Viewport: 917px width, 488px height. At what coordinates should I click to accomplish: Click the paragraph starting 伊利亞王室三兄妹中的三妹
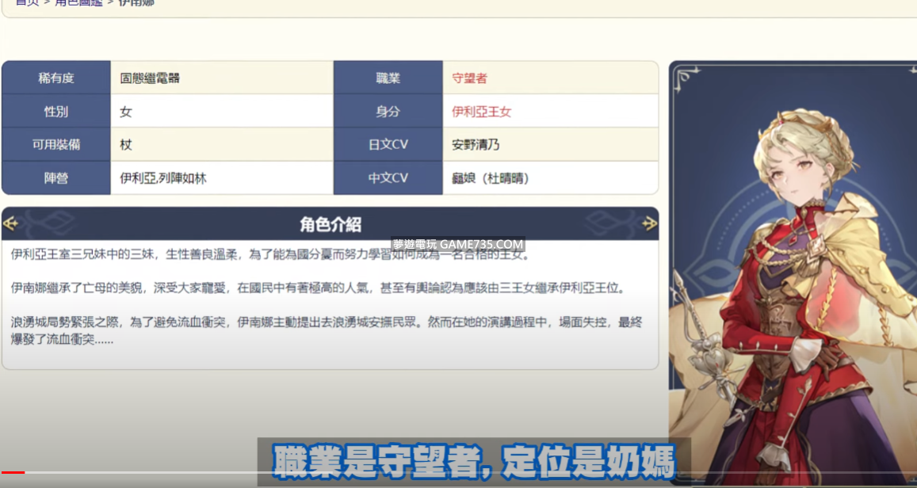(x=270, y=255)
